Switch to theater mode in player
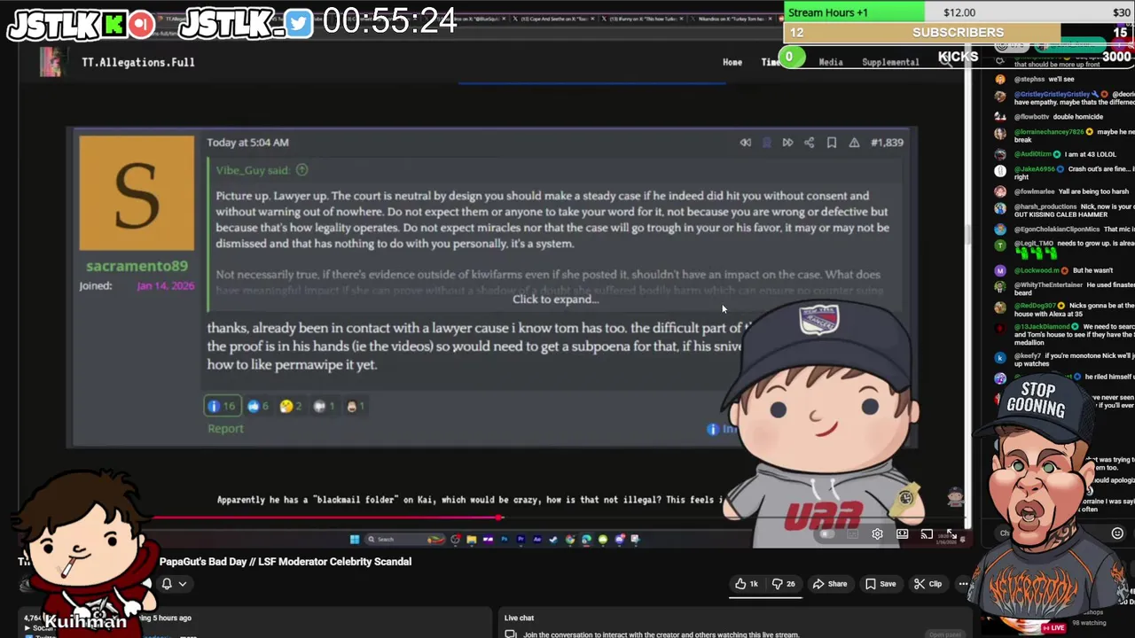 (902, 534)
